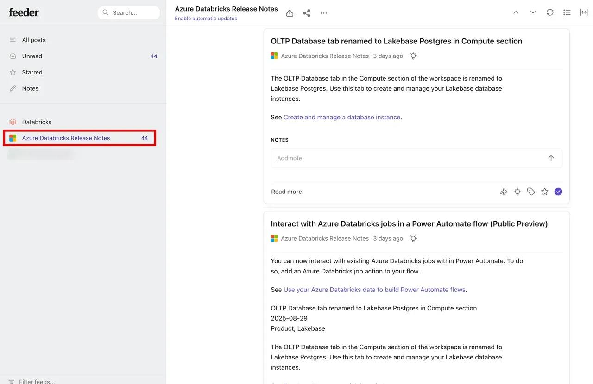Click the Search box in sidebar
This screenshot has width=593, height=384.
129,13
